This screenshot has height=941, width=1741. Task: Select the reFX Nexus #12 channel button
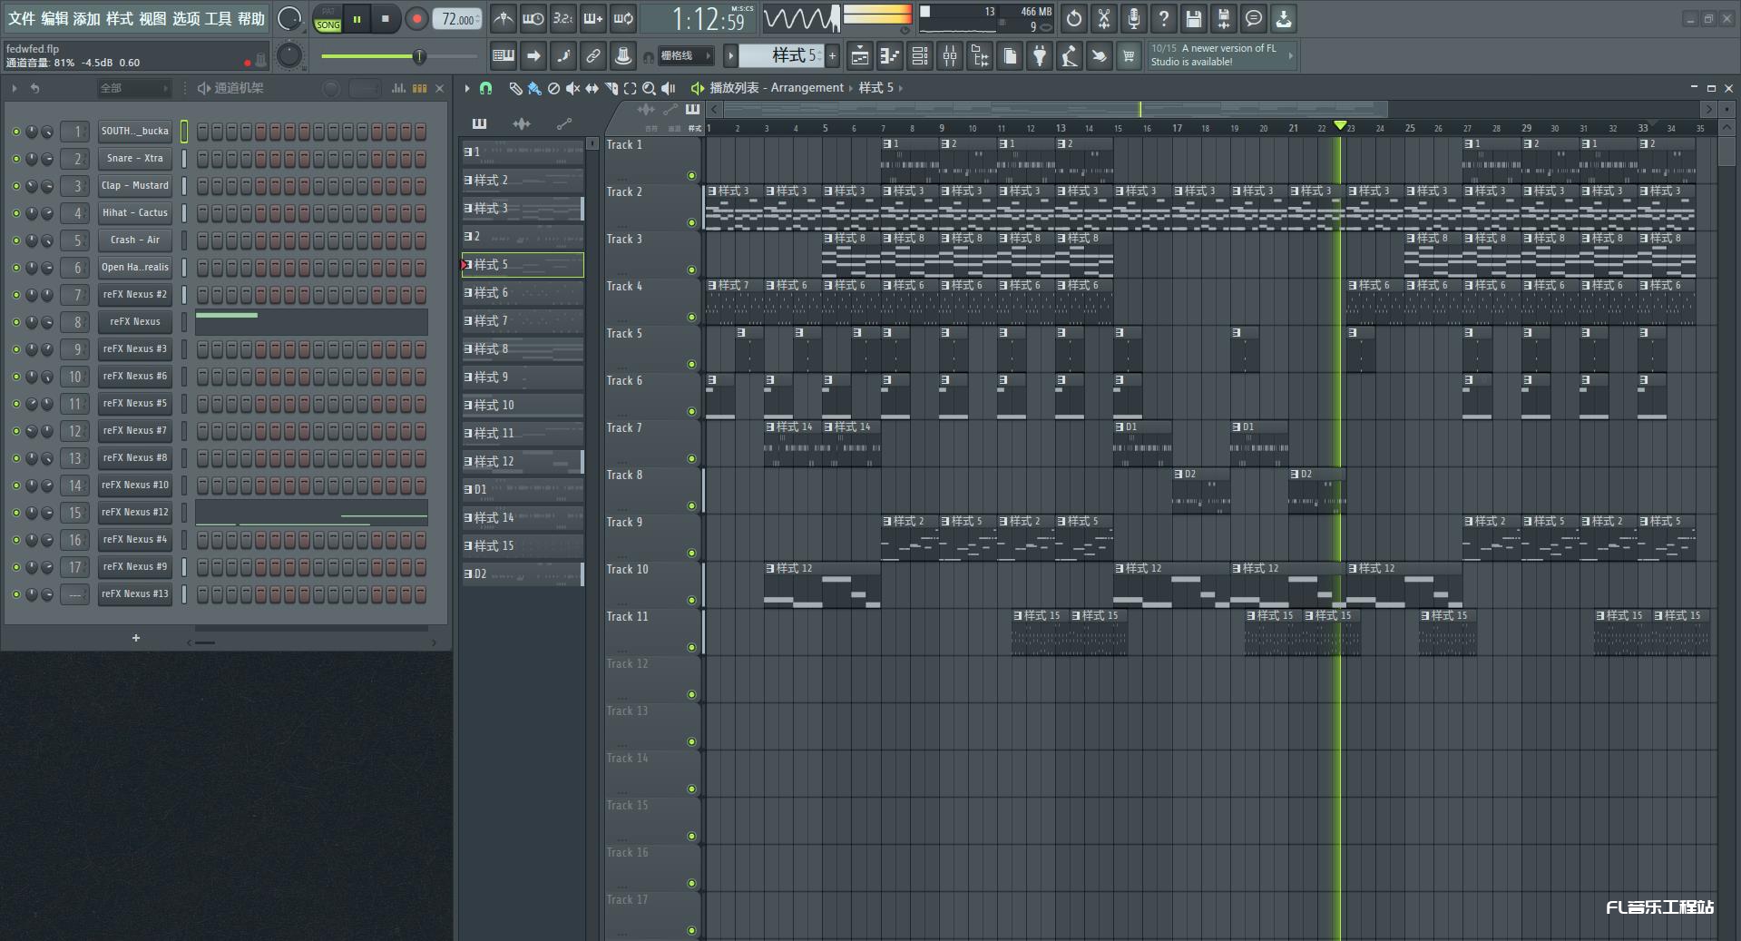pos(135,513)
